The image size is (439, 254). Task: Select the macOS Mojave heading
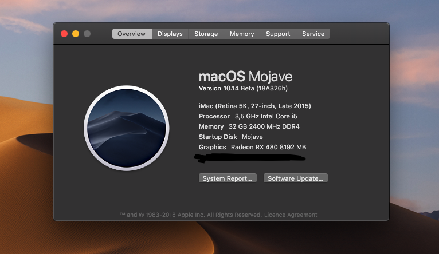pos(245,76)
